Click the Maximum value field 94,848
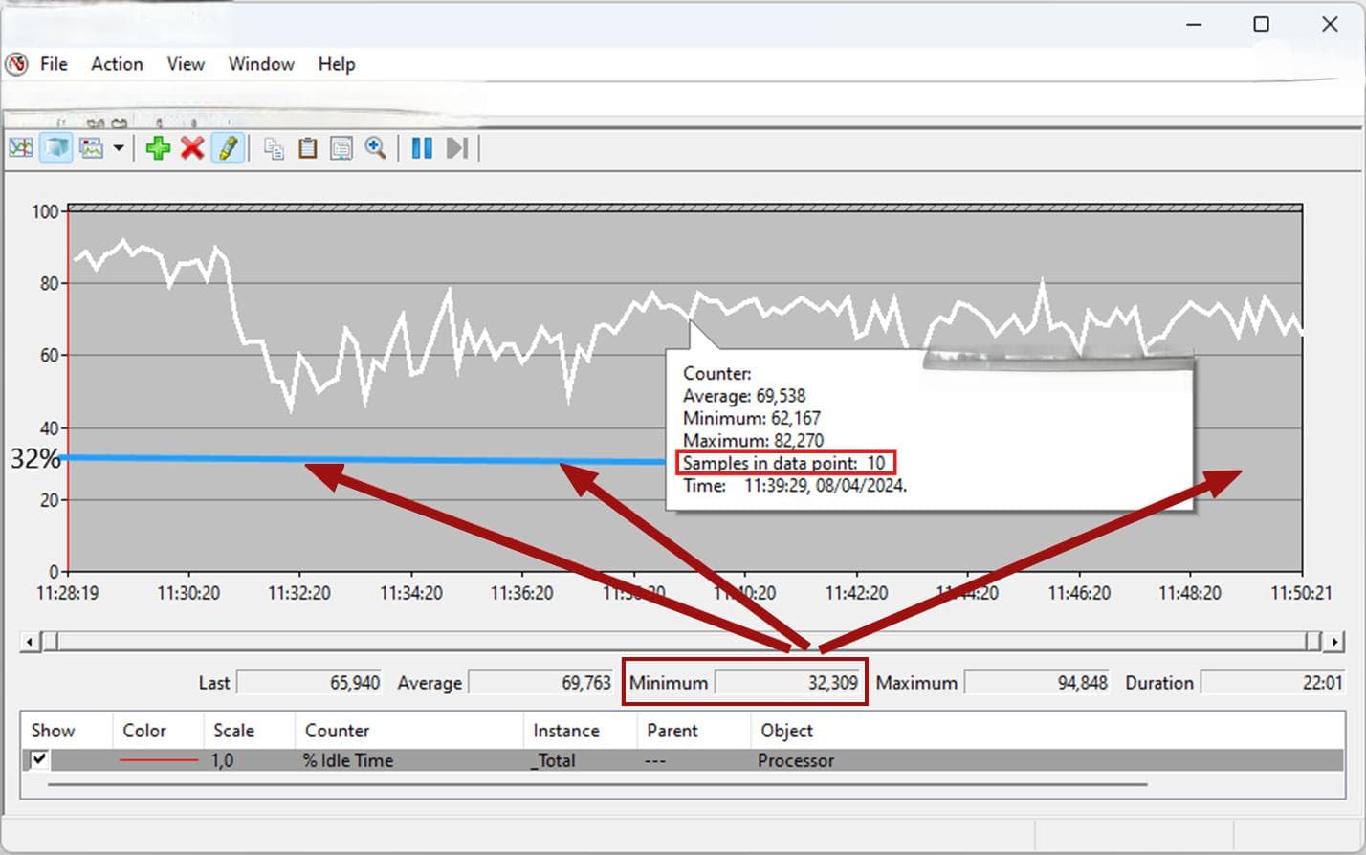1366x855 pixels. click(x=1038, y=683)
